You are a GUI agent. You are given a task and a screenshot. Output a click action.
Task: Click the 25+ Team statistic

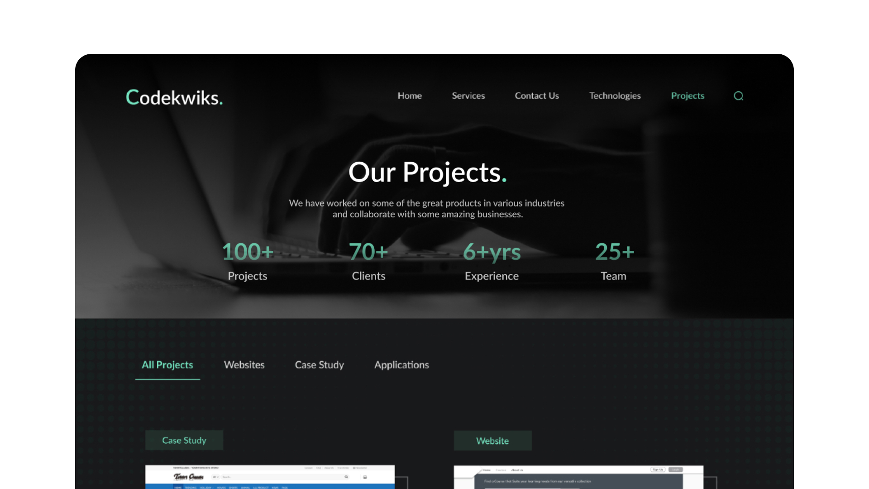click(x=614, y=261)
